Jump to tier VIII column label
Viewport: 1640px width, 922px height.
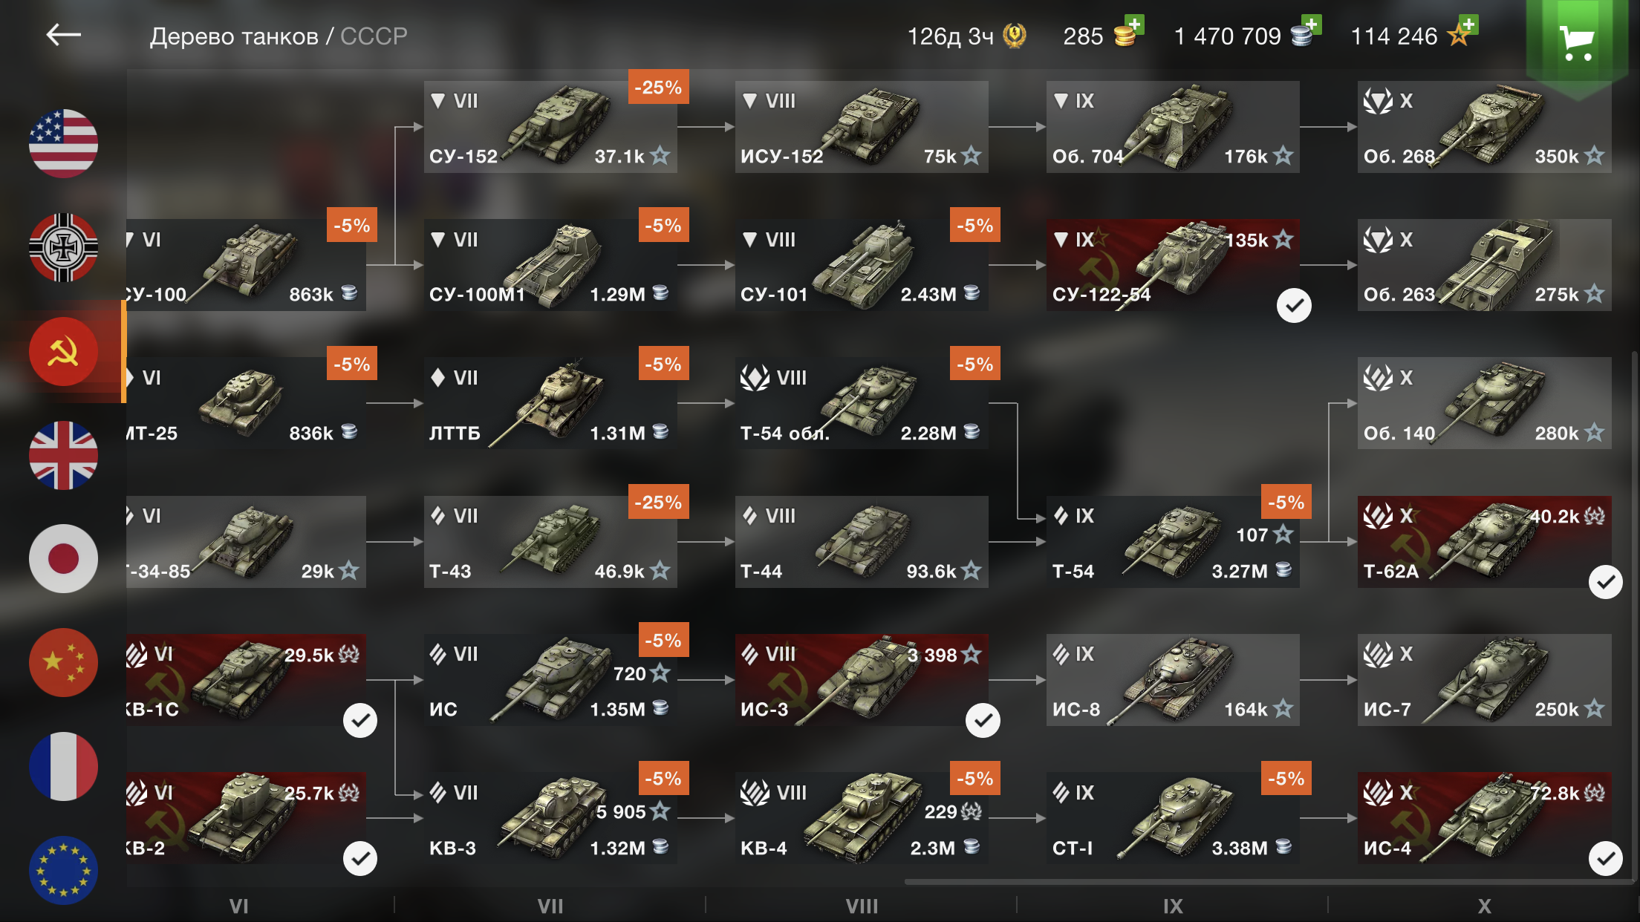862,906
